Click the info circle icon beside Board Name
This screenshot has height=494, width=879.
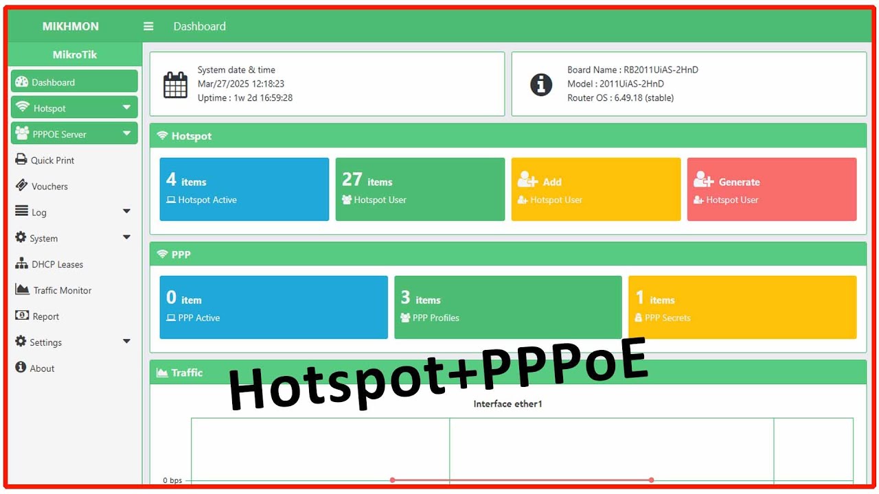pyautogui.click(x=541, y=84)
